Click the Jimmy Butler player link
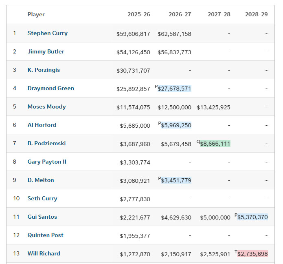This screenshot has width=283, height=264. (x=46, y=52)
